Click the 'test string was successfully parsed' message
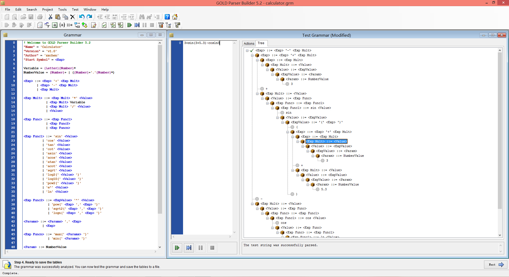The width and height of the screenshot is (509, 277). tap(281, 245)
